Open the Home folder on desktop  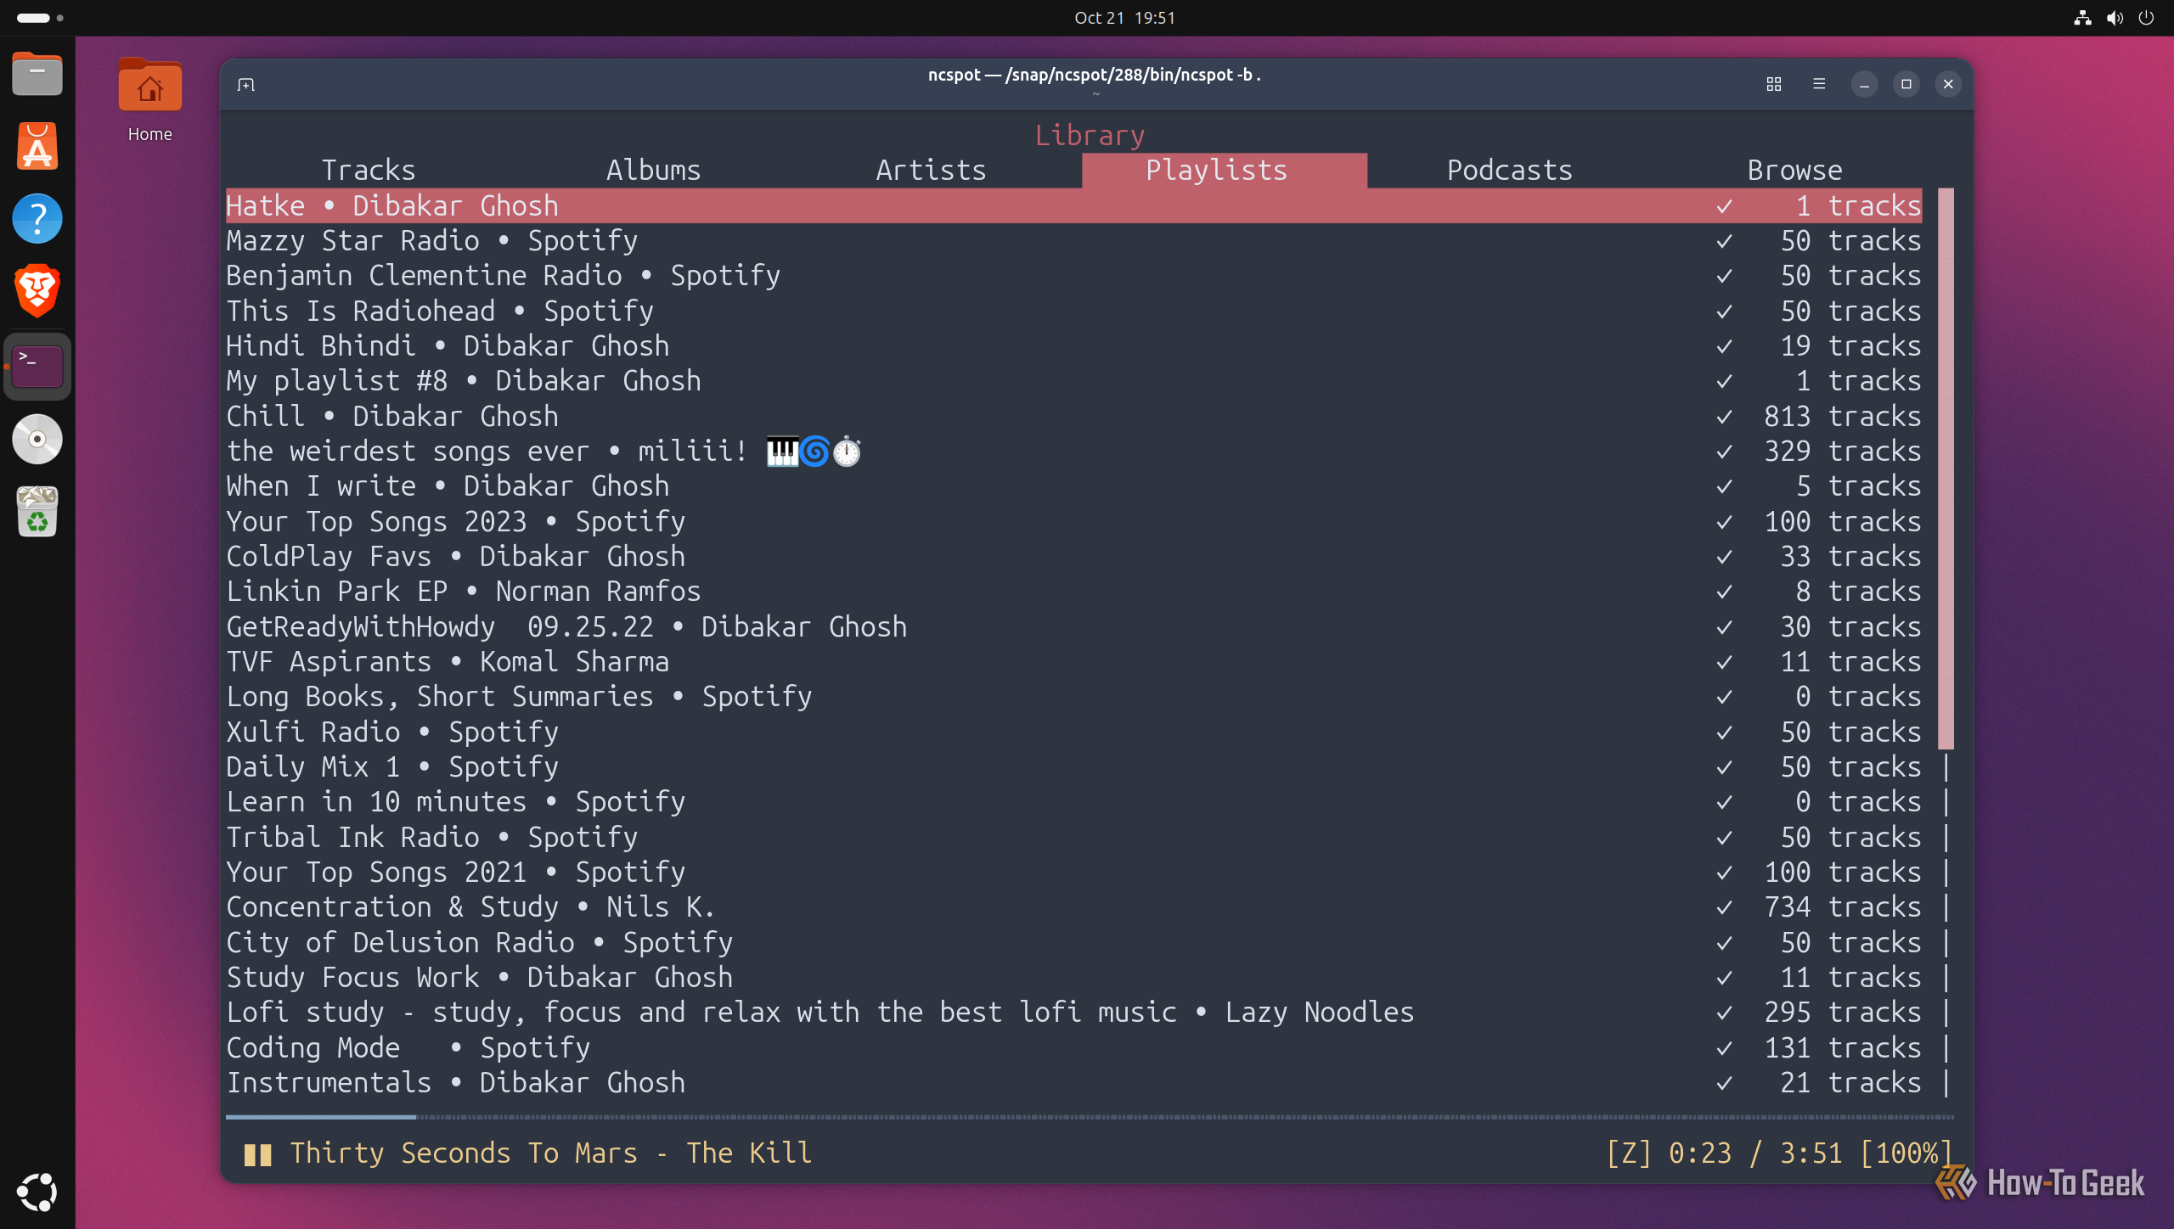[149, 100]
